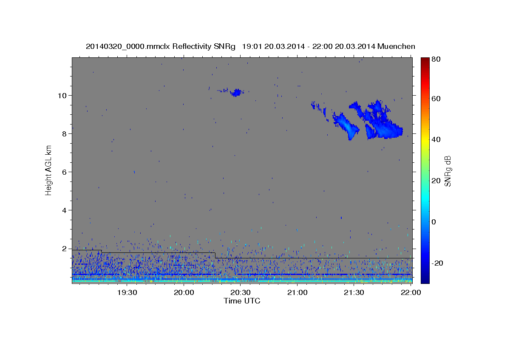Click the 'Muenchen' location label in title
Viewport: 510px width, 340px height.
pyautogui.click(x=396, y=46)
